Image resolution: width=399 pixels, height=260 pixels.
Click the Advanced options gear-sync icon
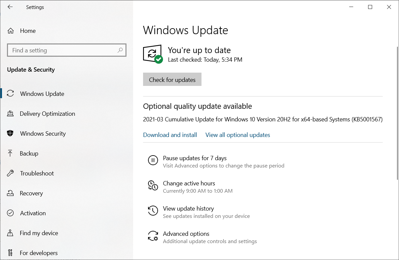(153, 236)
